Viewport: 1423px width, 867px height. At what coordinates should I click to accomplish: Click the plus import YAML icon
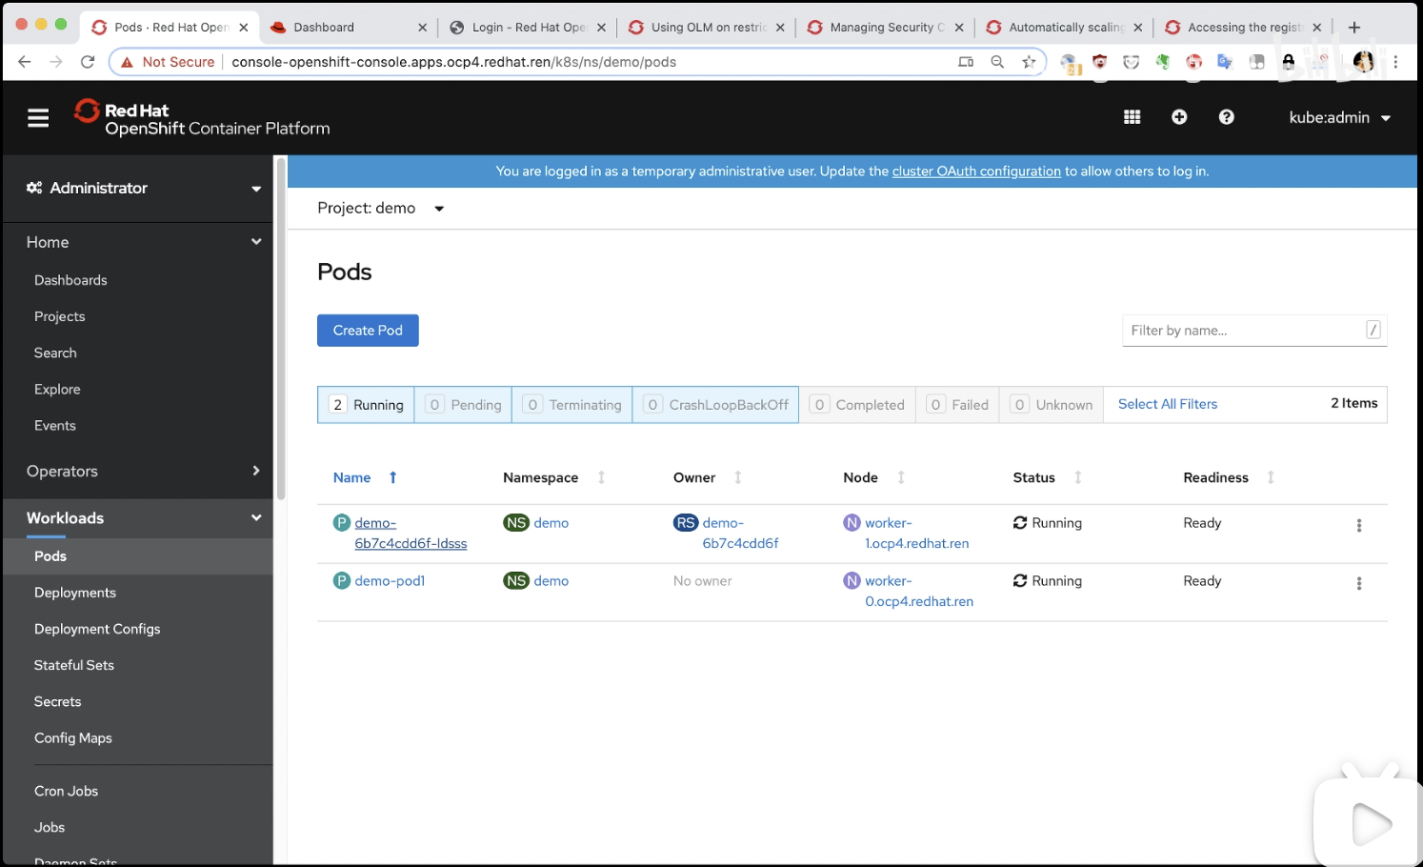point(1179,117)
